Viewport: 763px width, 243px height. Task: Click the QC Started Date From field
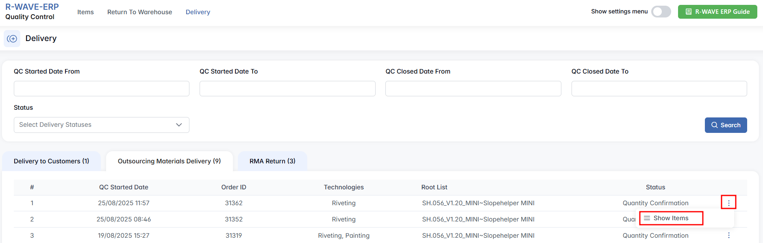[102, 89]
